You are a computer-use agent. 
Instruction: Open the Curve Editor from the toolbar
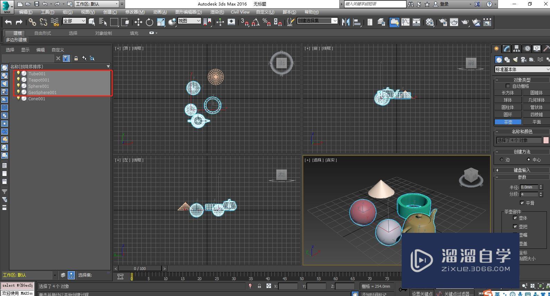point(405,22)
